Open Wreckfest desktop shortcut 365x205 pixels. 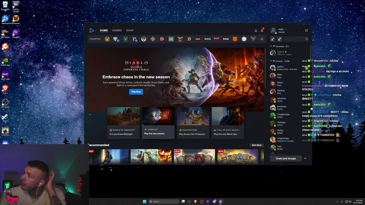(x=5, y=132)
